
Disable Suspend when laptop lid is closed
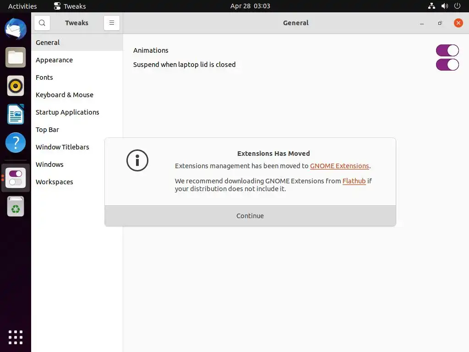point(447,65)
